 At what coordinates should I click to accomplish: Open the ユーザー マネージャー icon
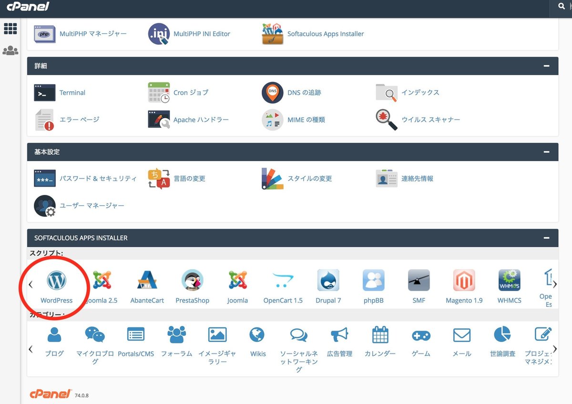click(45, 206)
